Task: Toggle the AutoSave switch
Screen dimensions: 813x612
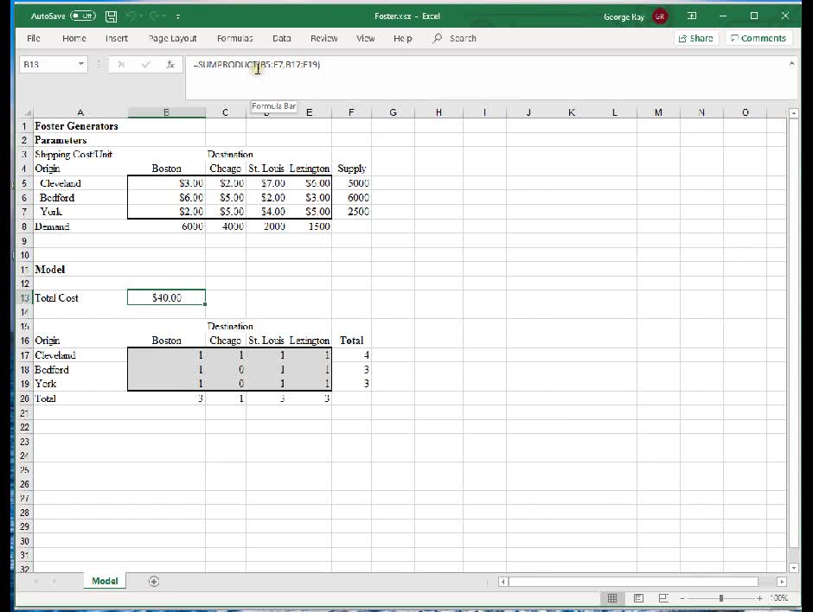Action: click(x=84, y=16)
